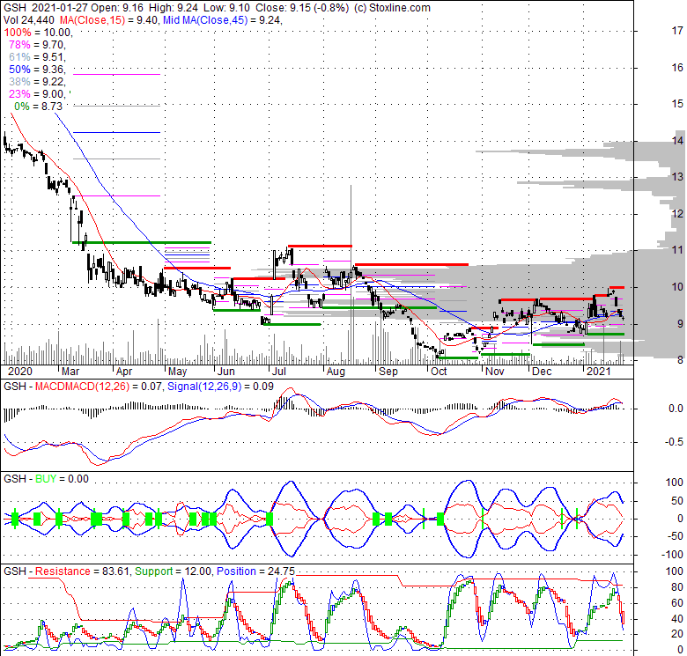The width and height of the screenshot is (687, 656).
Task: Click the green support line in October
Action: point(459,357)
